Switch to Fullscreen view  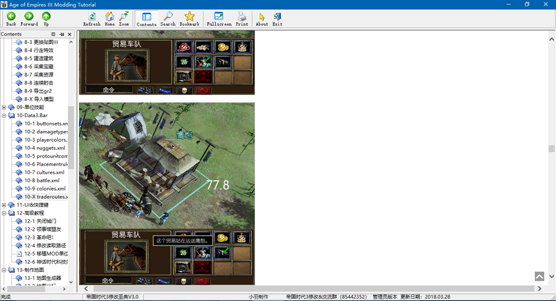click(219, 19)
